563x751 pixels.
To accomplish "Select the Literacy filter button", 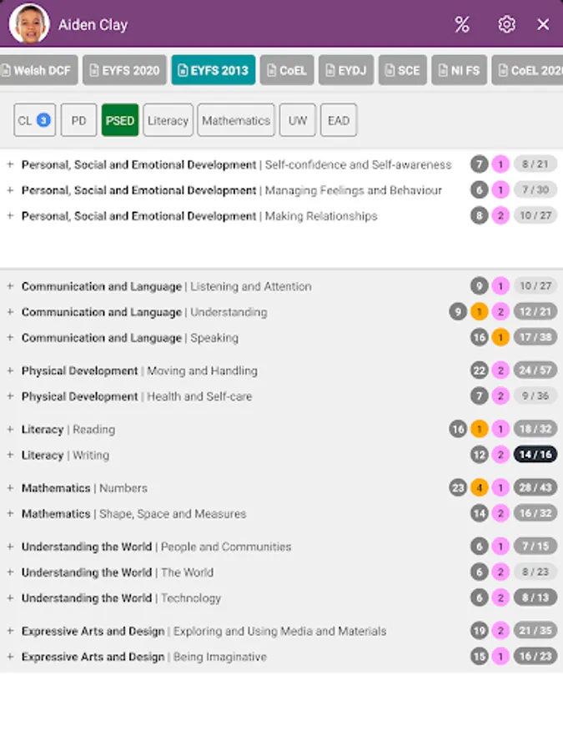I will click(168, 120).
